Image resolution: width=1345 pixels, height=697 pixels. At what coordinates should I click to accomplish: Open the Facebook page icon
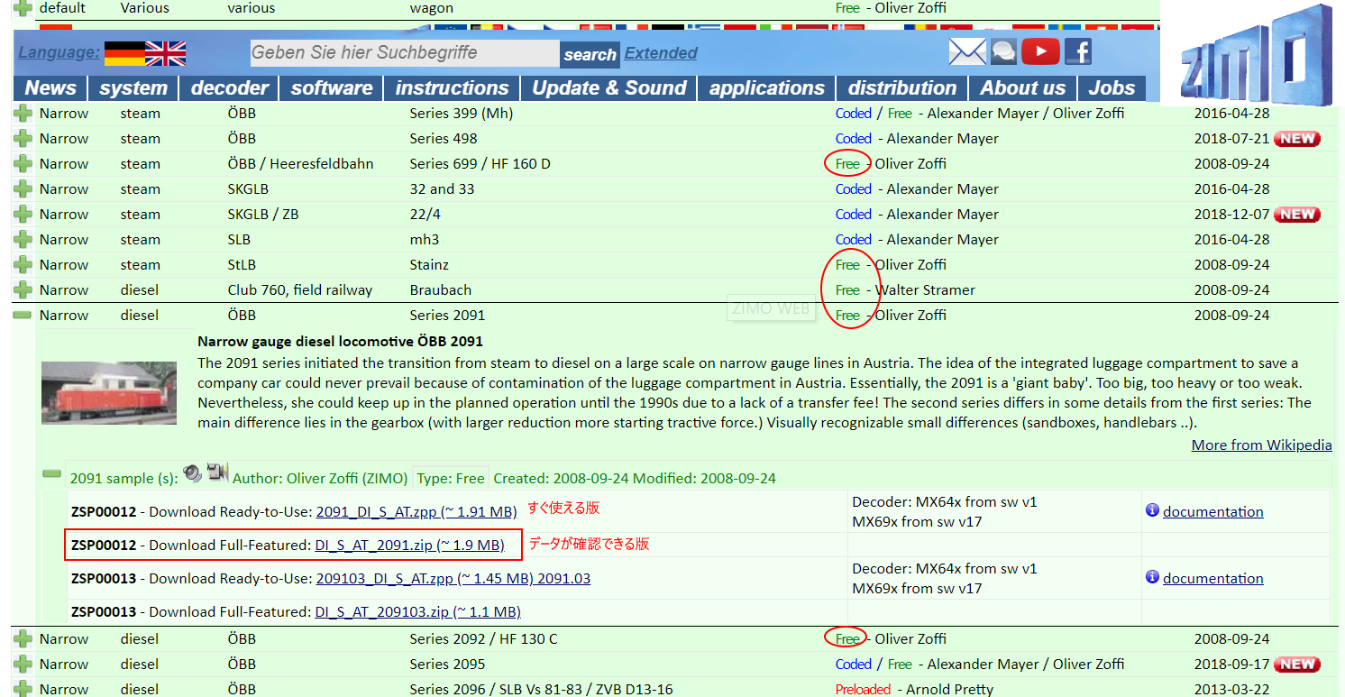pos(1078,51)
